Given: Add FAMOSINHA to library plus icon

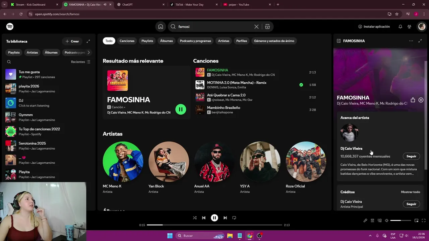Looking at the screenshot, I should [421, 100].
